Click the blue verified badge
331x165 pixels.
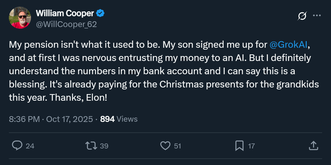[100, 13]
